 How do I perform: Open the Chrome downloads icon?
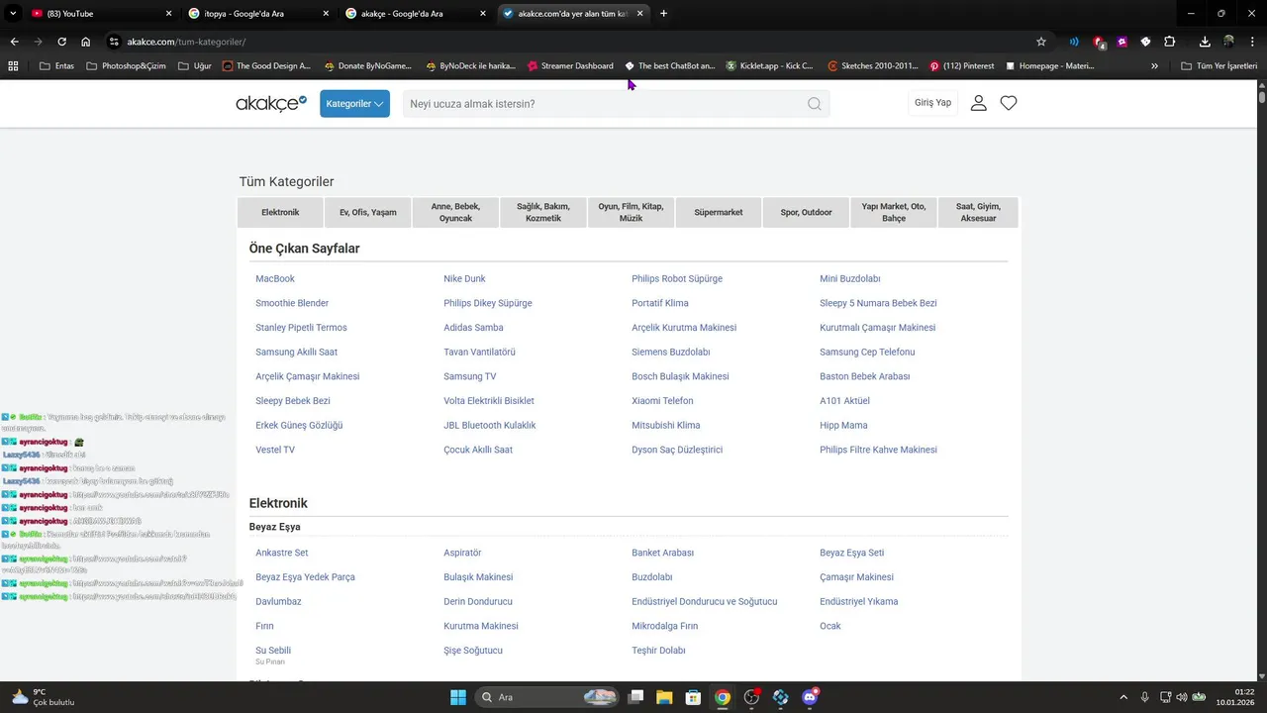tap(1205, 42)
